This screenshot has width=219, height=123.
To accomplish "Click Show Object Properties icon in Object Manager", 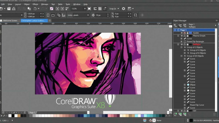I will tap(175, 25).
